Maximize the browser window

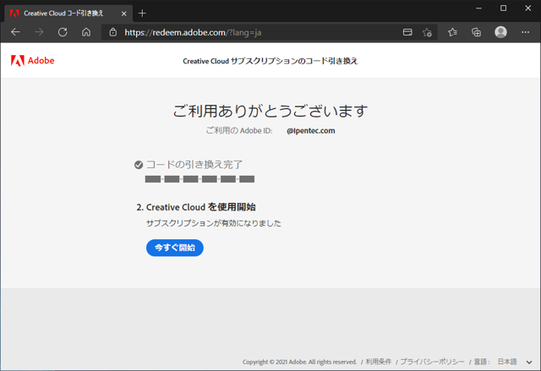504,8
